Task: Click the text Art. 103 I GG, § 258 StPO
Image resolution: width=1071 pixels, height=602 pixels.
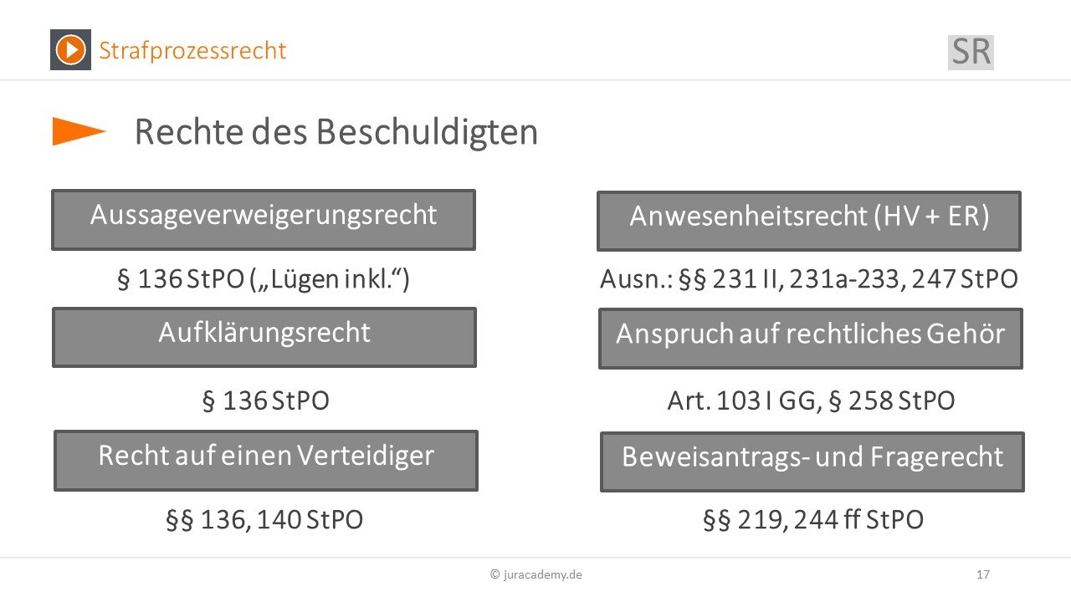Action: (x=811, y=400)
